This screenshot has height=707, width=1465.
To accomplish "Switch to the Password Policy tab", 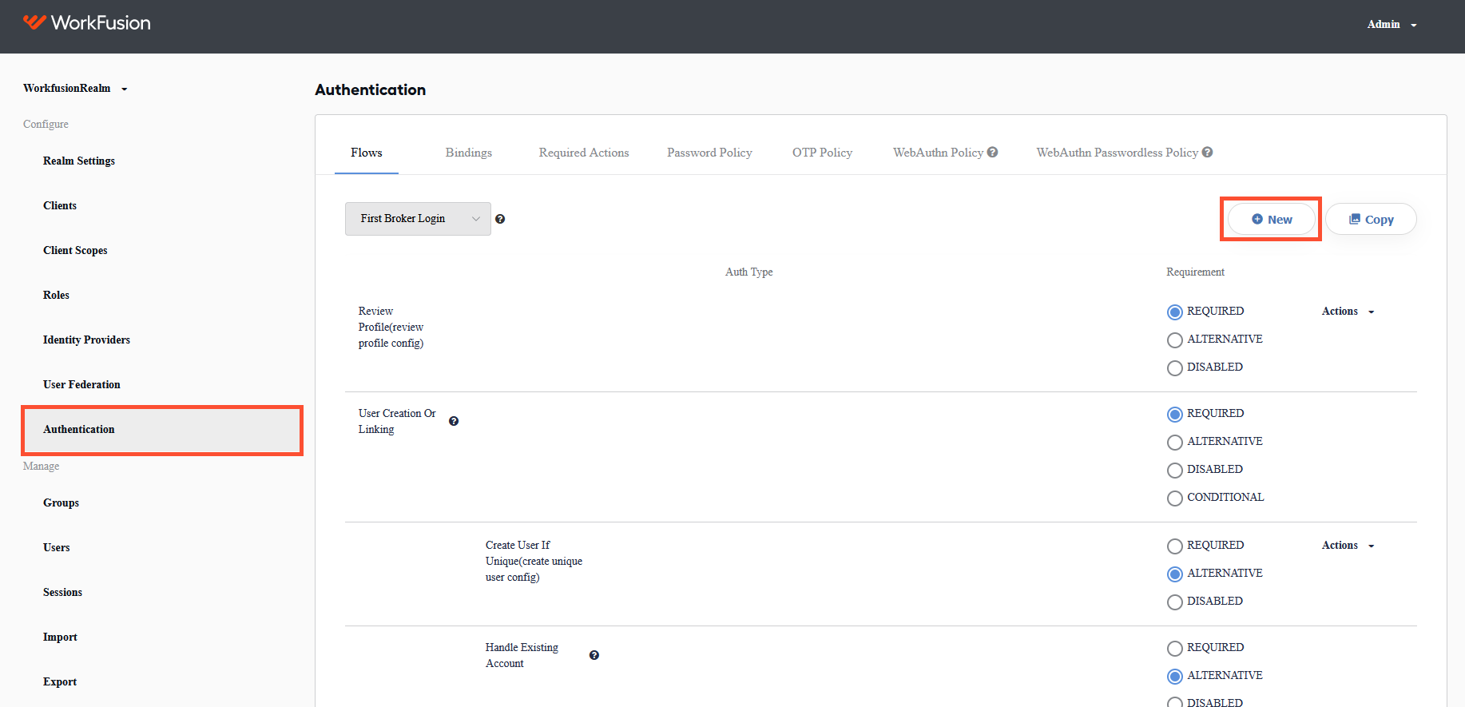I will click(x=709, y=153).
